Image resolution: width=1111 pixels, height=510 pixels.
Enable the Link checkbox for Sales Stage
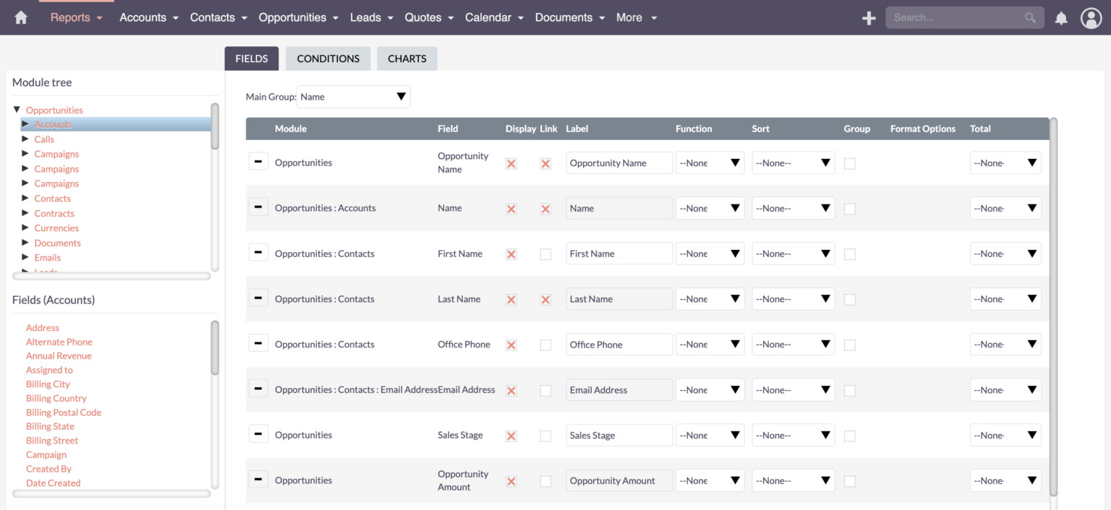click(545, 436)
